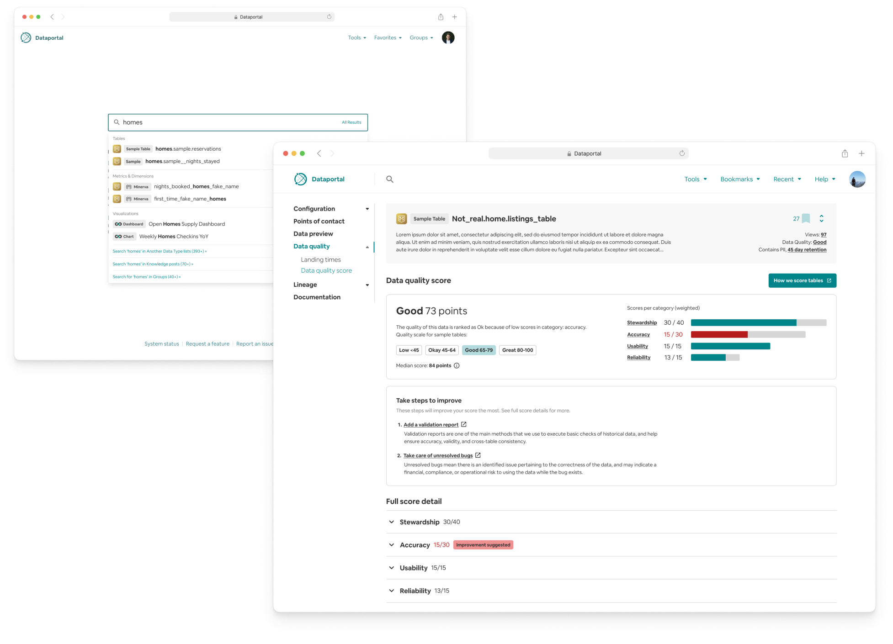Open the user avatar in the front window
This screenshot has width=893, height=644.
pyautogui.click(x=857, y=179)
